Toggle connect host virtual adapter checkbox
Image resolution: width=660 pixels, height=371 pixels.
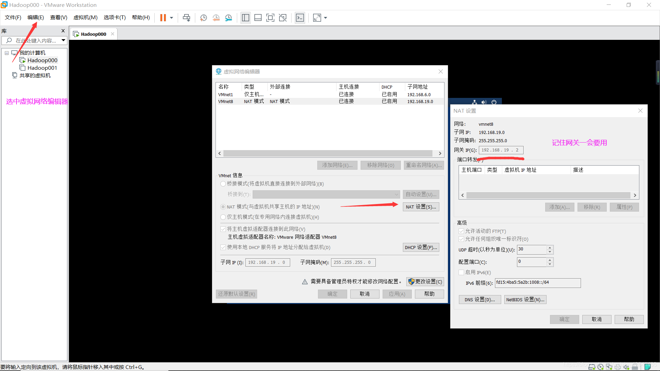point(223,229)
